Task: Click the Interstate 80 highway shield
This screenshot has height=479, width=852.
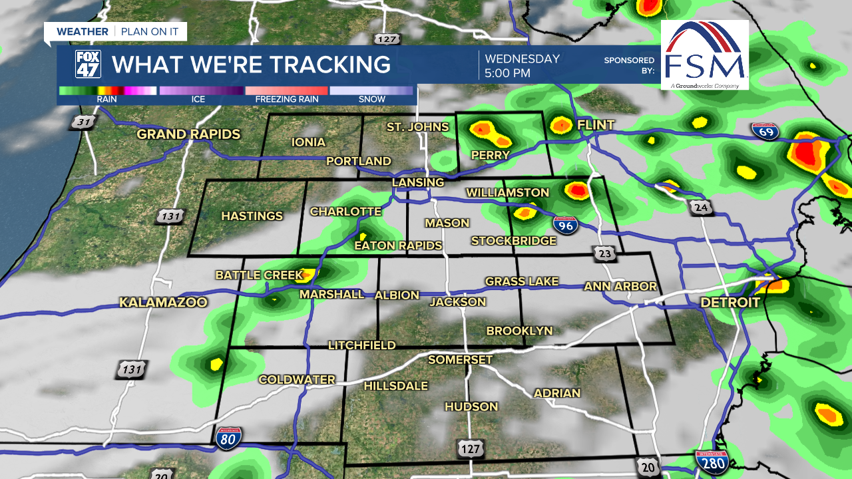Action: 228,437
